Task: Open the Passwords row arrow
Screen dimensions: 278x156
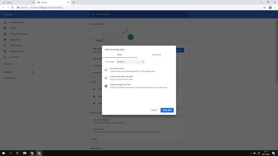Action: (x=184, y=89)
